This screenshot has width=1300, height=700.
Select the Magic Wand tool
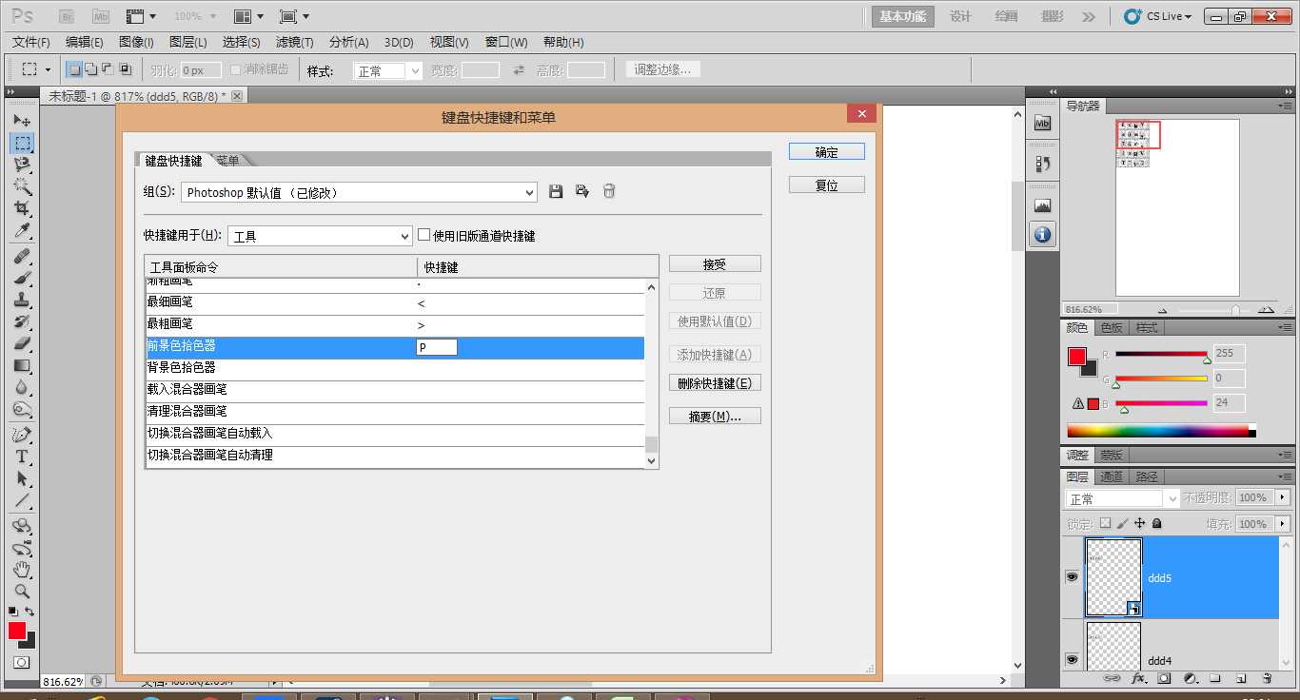[22, 186]
